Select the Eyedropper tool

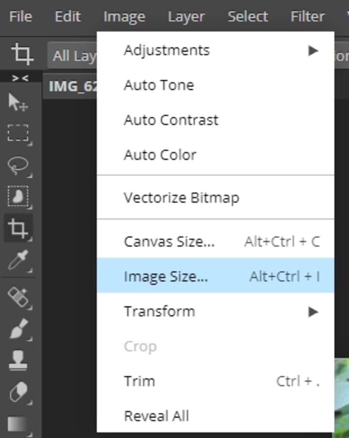[x=18, y=260]
